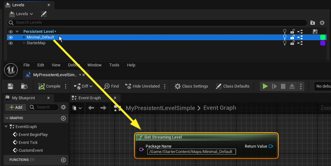
Task: Toggle Hide Unrelated nodes
Action: pyautogui.click(x=143, y=86)
